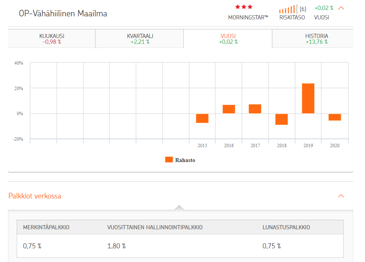Screen dimensions: 365x262
Task: Click the 2018 negative bar
Action: click(x=281, y=119)
